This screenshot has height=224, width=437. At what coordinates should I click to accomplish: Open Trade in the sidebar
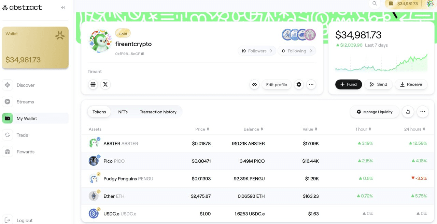tap(36, 135)
